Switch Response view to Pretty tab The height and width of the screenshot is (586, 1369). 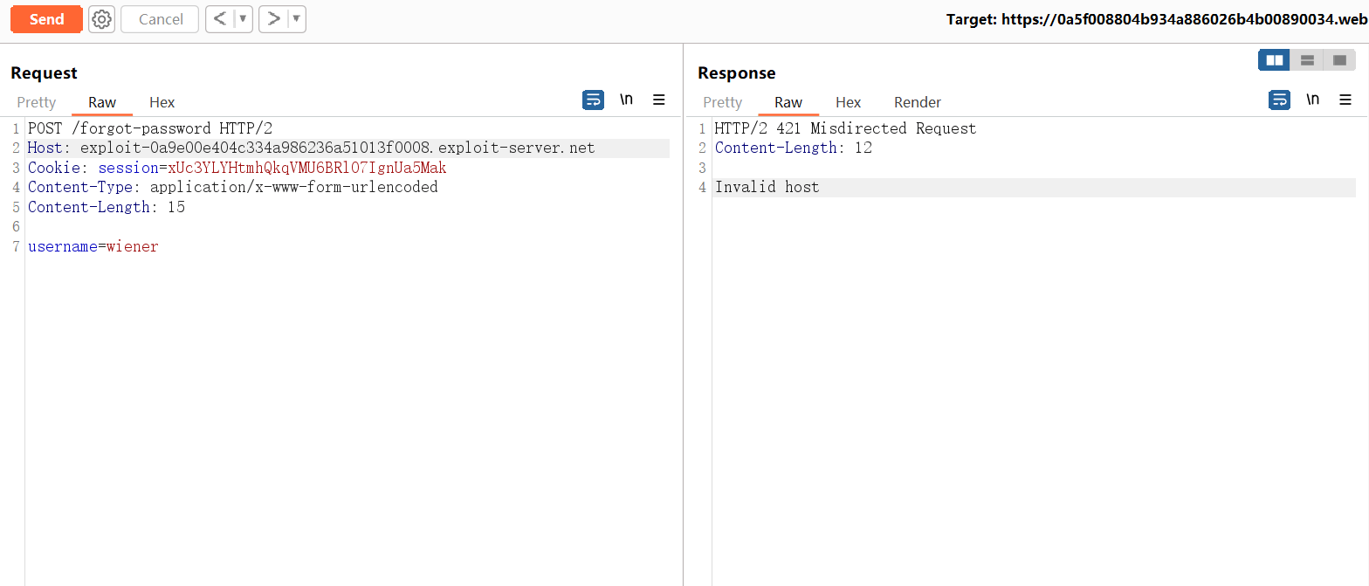point(723,102)
